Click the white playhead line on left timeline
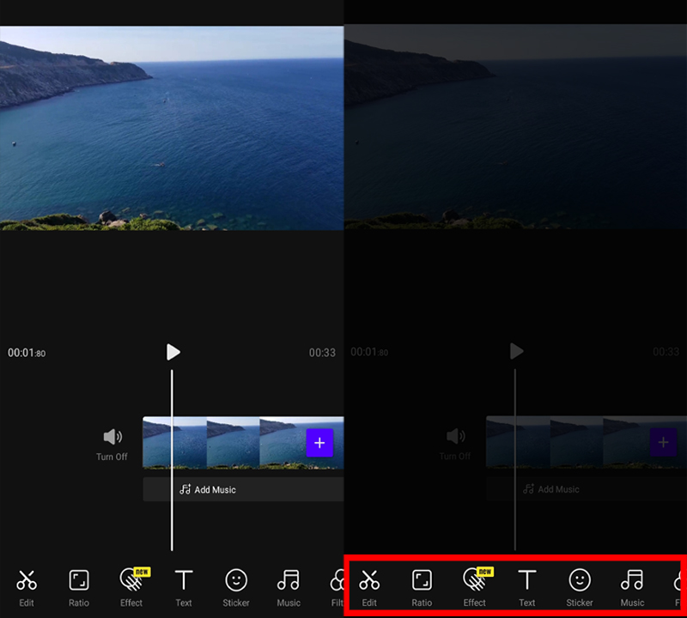This screenshot has width=687, height=618. click(172, 460)
